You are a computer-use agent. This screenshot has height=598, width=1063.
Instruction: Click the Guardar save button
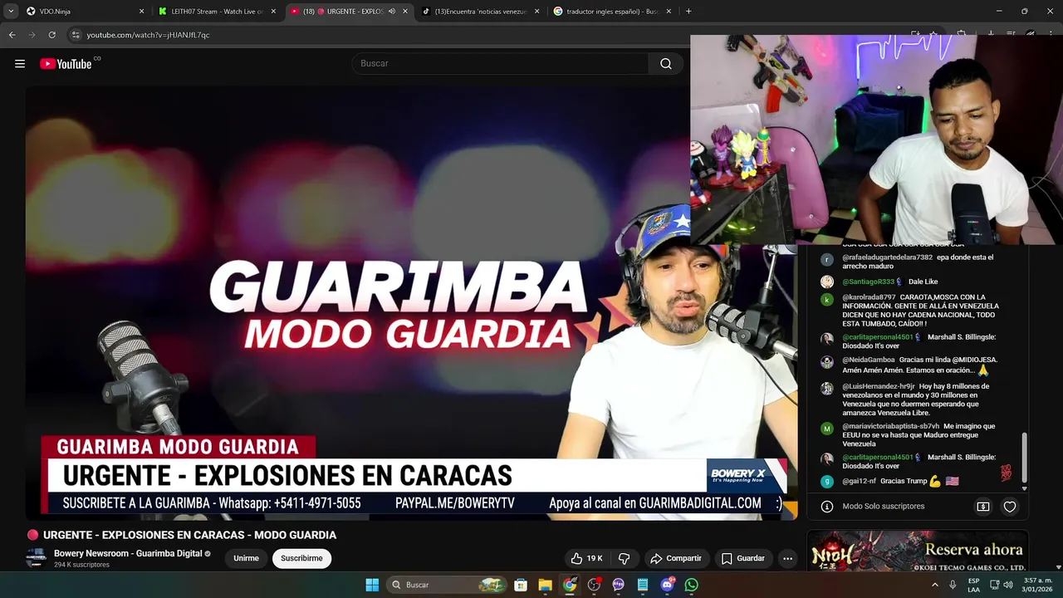pos(743,558)
